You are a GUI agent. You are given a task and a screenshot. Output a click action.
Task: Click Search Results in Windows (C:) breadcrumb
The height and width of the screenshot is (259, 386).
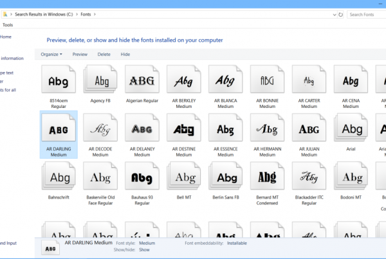coord(44,14)
